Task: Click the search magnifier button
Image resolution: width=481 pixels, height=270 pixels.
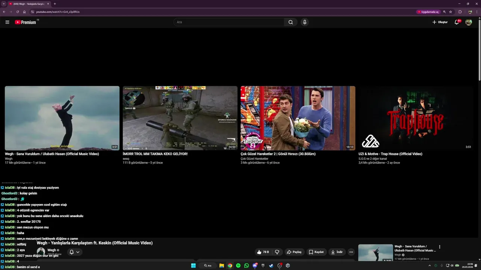Action: tap(290, 22)
